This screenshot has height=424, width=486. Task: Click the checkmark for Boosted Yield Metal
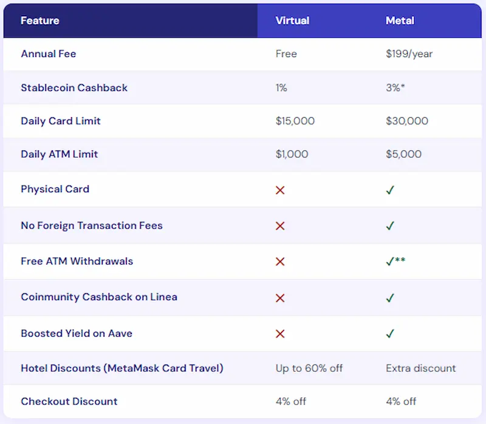click(391, 334)
